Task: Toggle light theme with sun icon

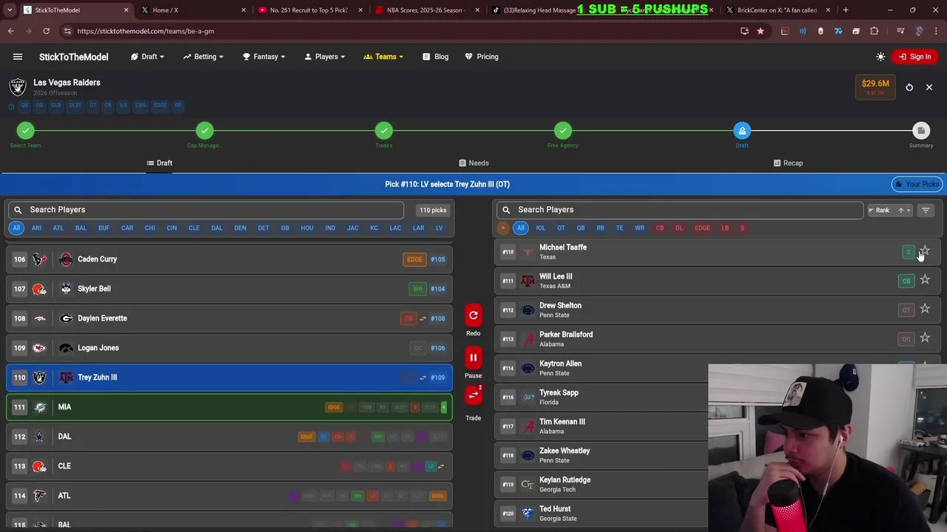Action: click(880, 57)
